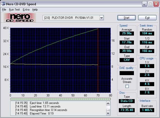160x118 pixels.
Task: Click the yellow rotation speed line
Action: pos(54,64)
